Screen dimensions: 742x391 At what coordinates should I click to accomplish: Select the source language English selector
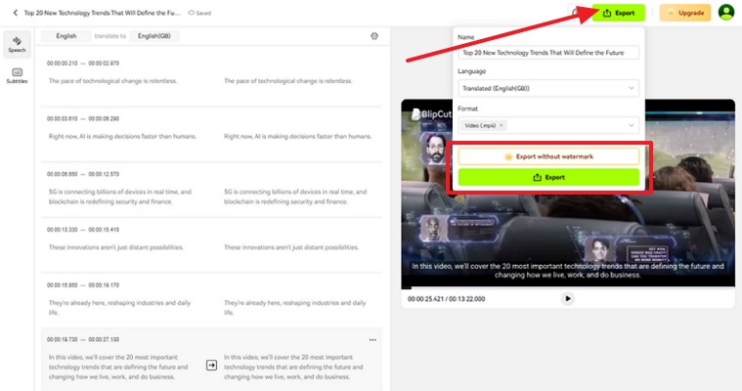click(66, 36)
